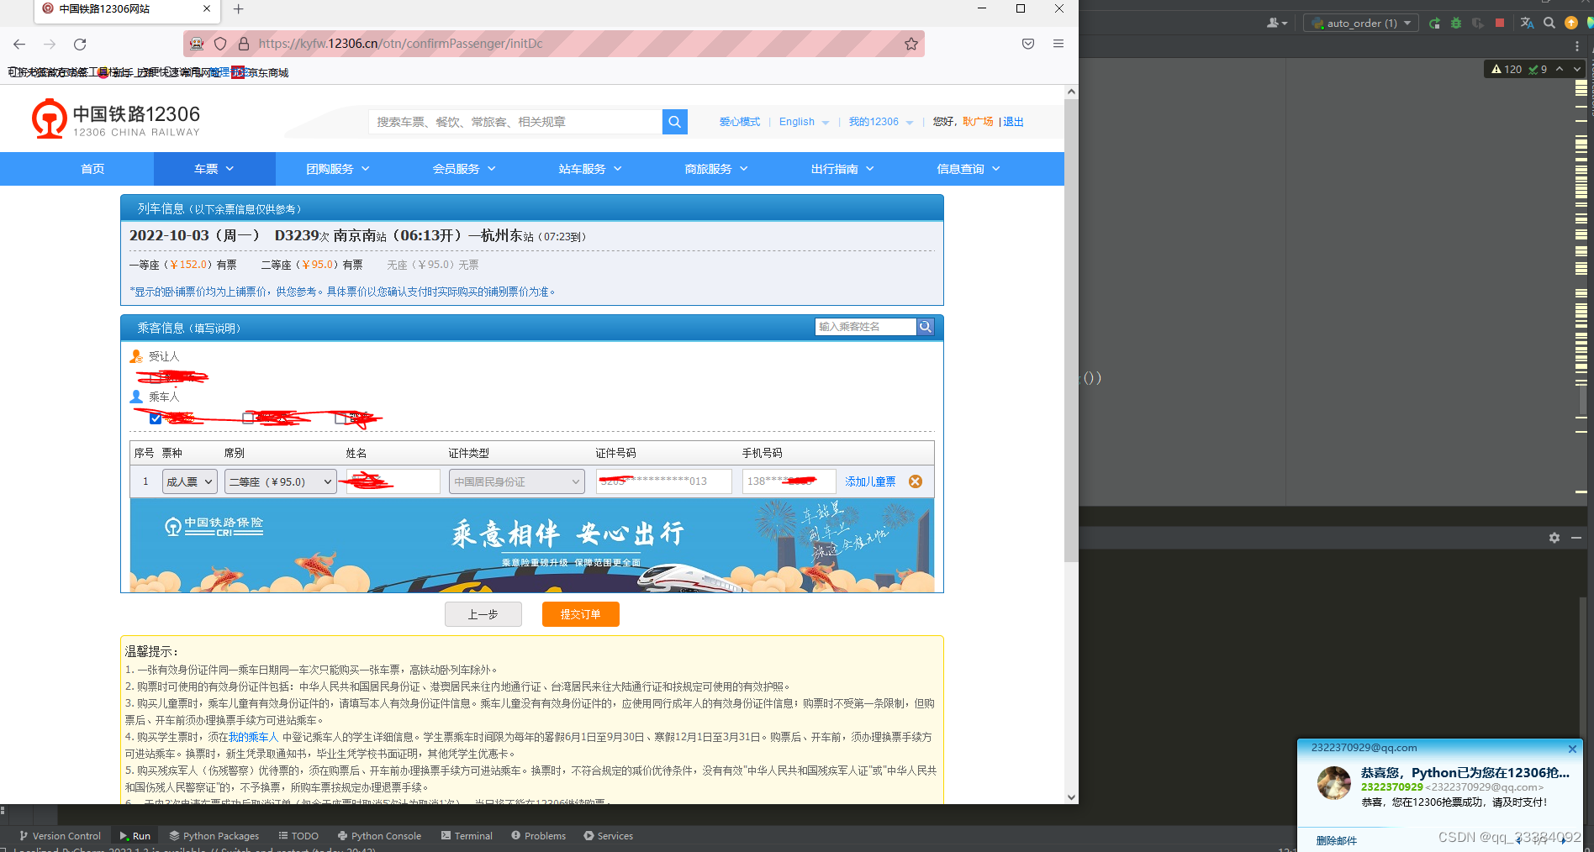Open the Python Packages tool tab

[214, 836]
